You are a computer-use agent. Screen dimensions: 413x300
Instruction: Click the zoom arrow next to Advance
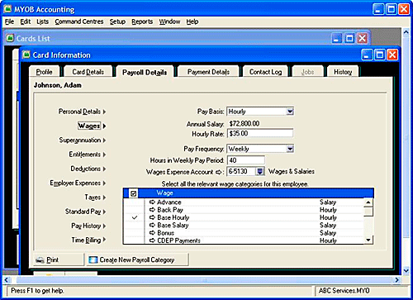click(x=152, y=202)
